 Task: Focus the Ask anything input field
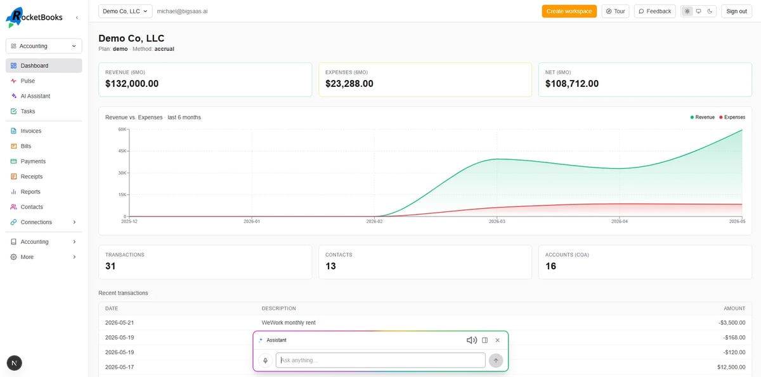pyautogui.click(x=380, y=360)
